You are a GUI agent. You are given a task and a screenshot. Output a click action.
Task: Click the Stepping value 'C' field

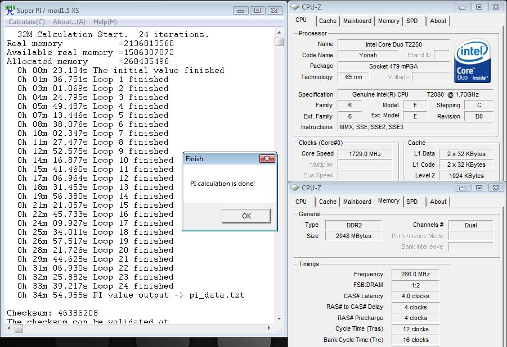click(x=479, y=105)
